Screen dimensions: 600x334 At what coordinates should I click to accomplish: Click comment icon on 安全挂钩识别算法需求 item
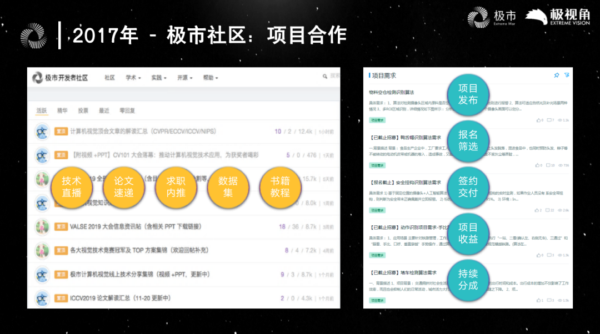pyautogui.click(x=548, y=210)
